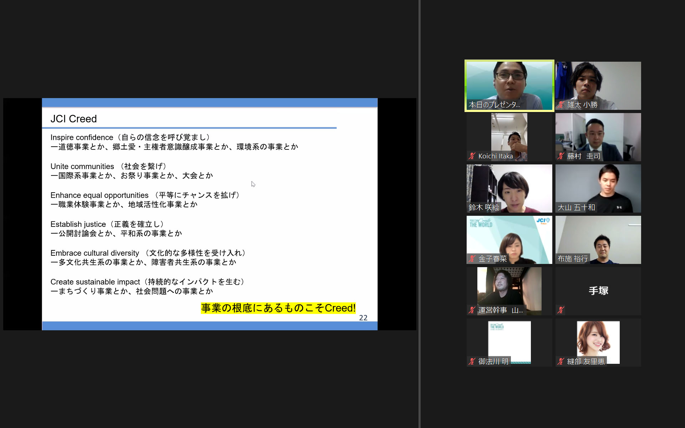Viewport: 685px width, 428px height.
Task: Click muted mic icon beside 縫部 友里恵
Action: (561, 361)
